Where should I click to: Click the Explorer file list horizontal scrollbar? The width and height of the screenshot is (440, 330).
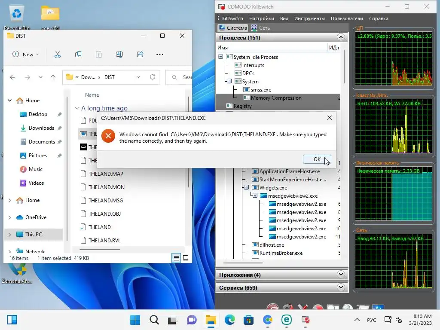100,250
